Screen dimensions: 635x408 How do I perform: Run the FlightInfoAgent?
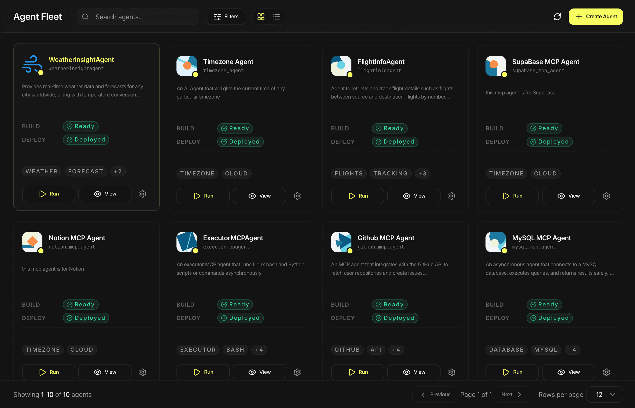(x=358, y=196)
